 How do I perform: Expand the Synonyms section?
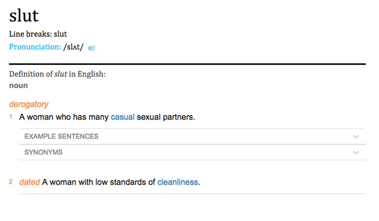click(44, 152)
